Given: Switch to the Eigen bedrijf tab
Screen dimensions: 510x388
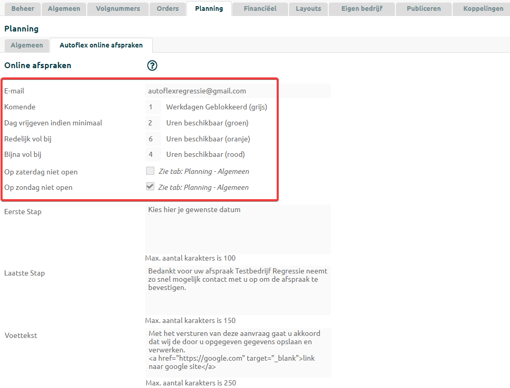Looking at the screenshot, I should (362, 9).
